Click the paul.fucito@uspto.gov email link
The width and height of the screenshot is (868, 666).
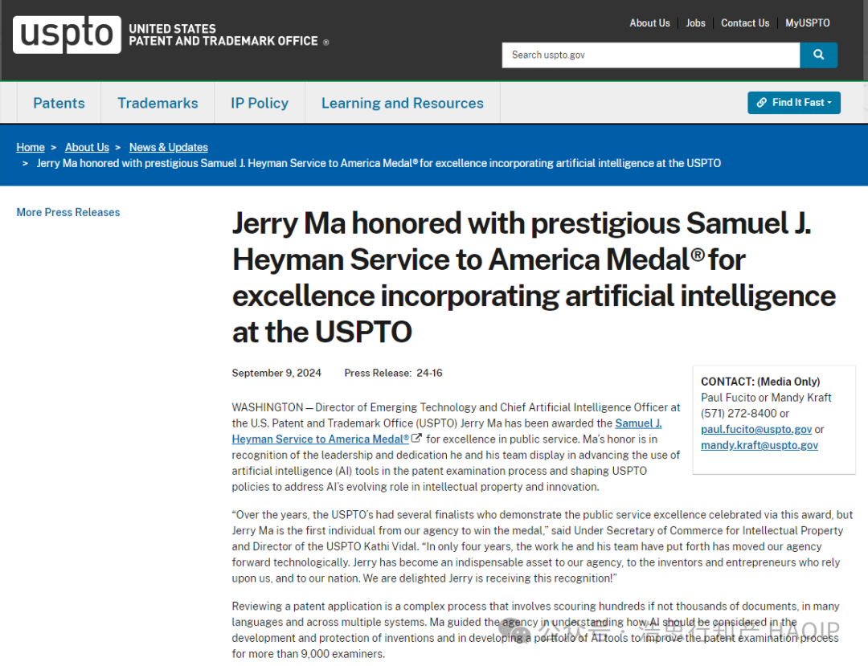[x=756, y=429]
